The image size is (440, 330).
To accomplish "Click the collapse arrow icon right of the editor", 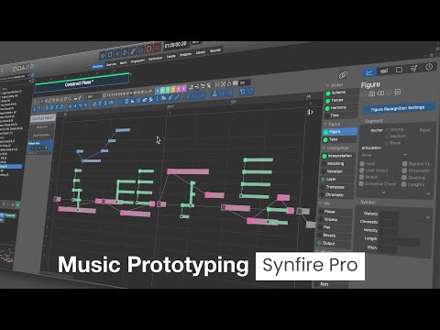I will [x=310, y=112].
